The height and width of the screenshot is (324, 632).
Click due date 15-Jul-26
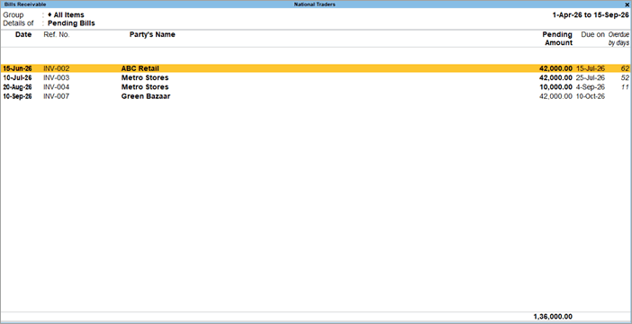tap(591, 68)
